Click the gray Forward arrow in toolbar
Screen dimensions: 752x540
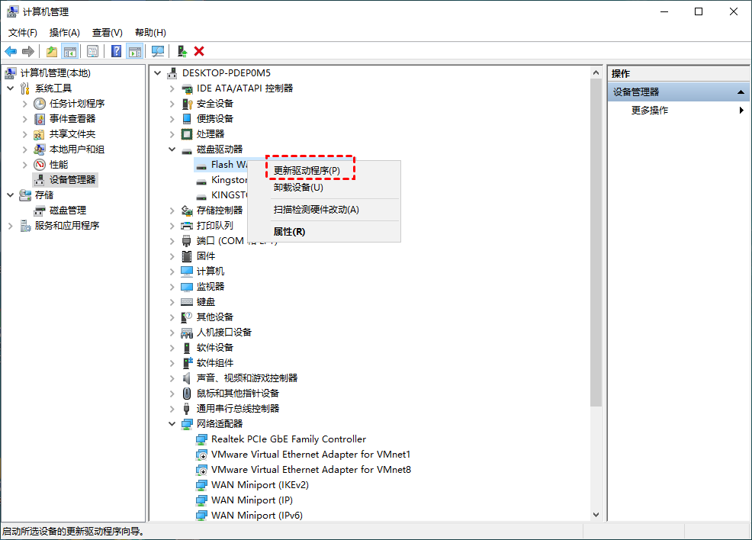click(x=28, y=51)
